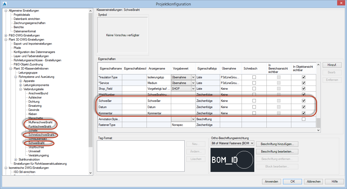347x189 pixels.
Task: Open SHOP dropdown in Shop_Field row
Action: coord(193,89)
